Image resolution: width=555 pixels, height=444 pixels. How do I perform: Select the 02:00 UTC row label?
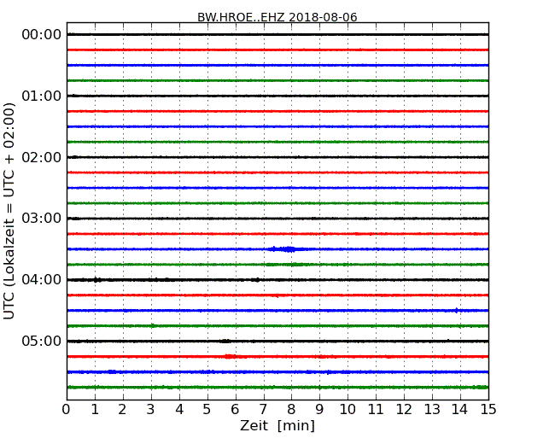coord(42,157)
